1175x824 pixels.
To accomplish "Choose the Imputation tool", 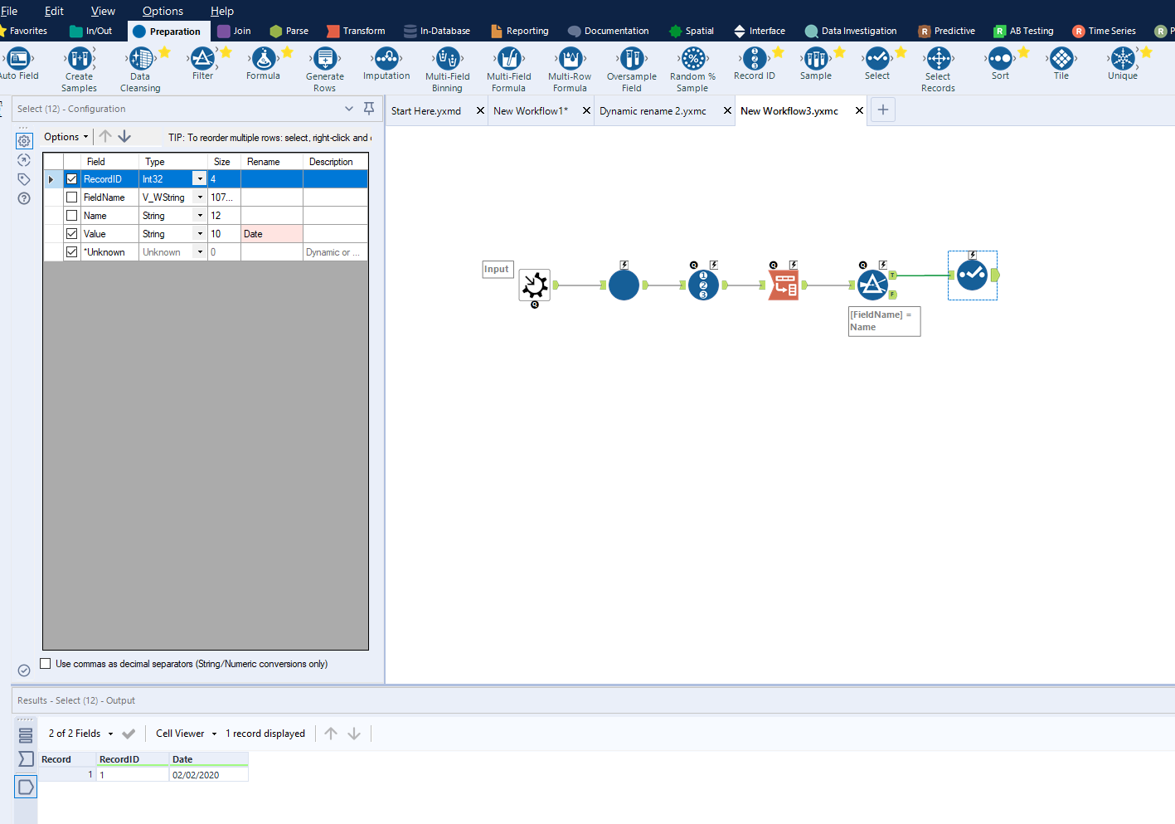I will pyautogui.click(x=386, y=61).
